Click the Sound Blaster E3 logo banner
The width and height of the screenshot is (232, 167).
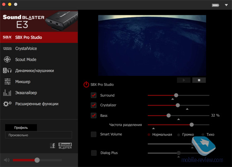click(x=39, y=21)
